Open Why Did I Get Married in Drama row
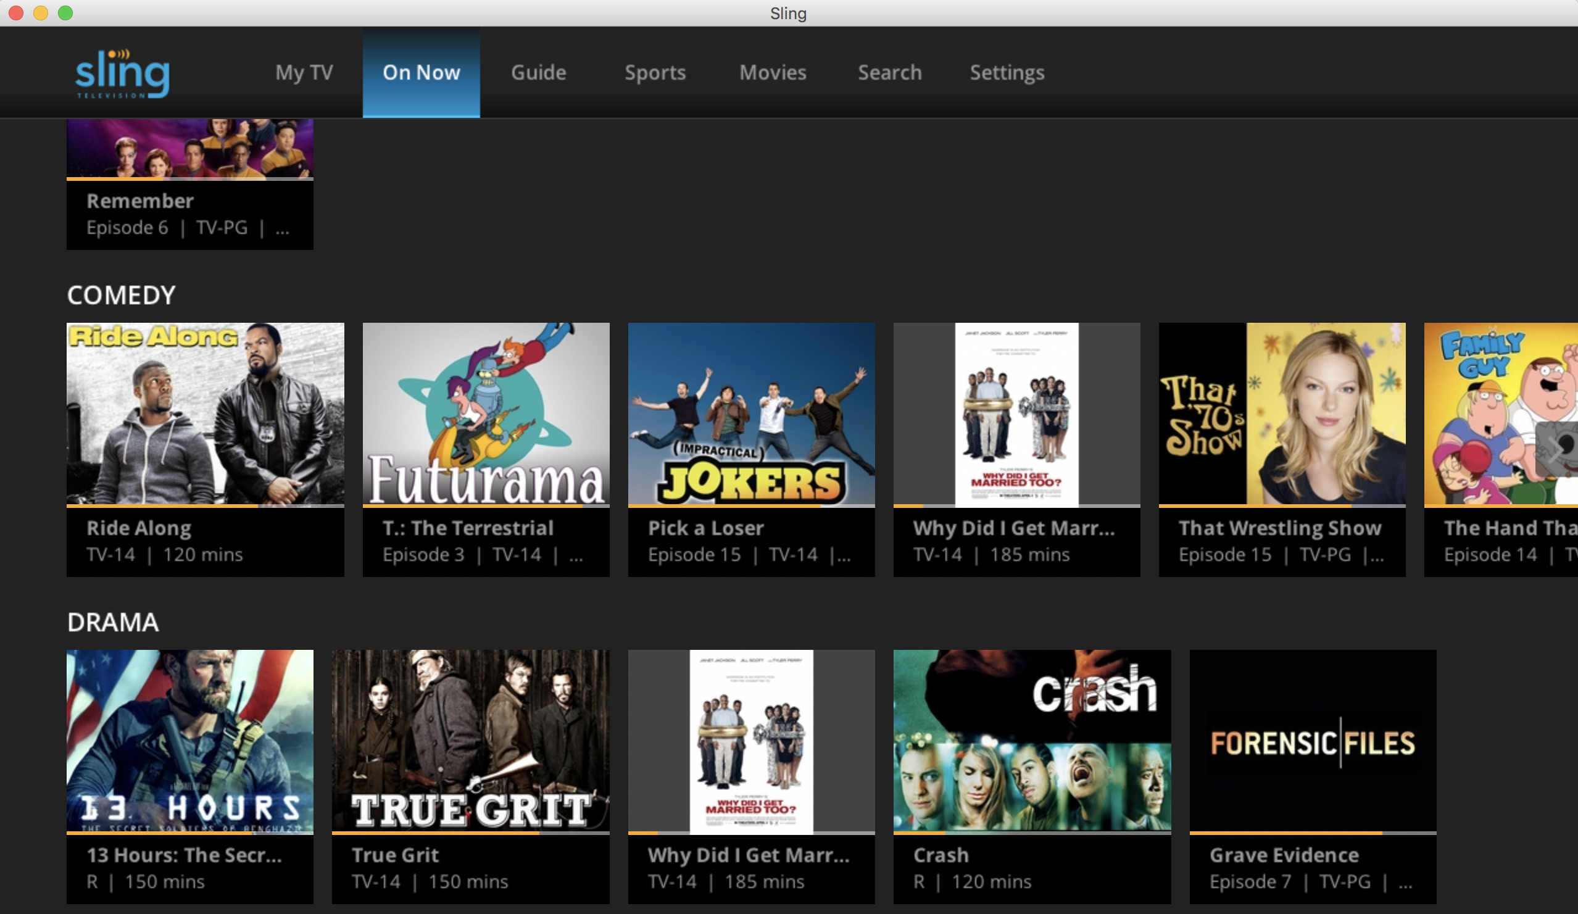1578x914 pixels. [x=751, y=741]
